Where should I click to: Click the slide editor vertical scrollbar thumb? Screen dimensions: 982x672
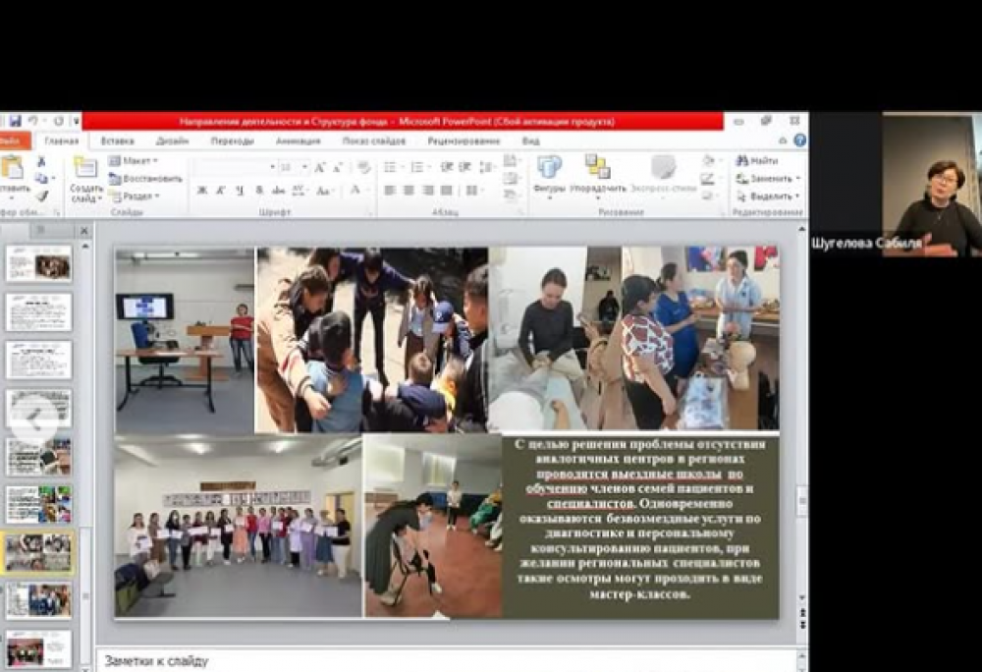click(x=801, y=501)
